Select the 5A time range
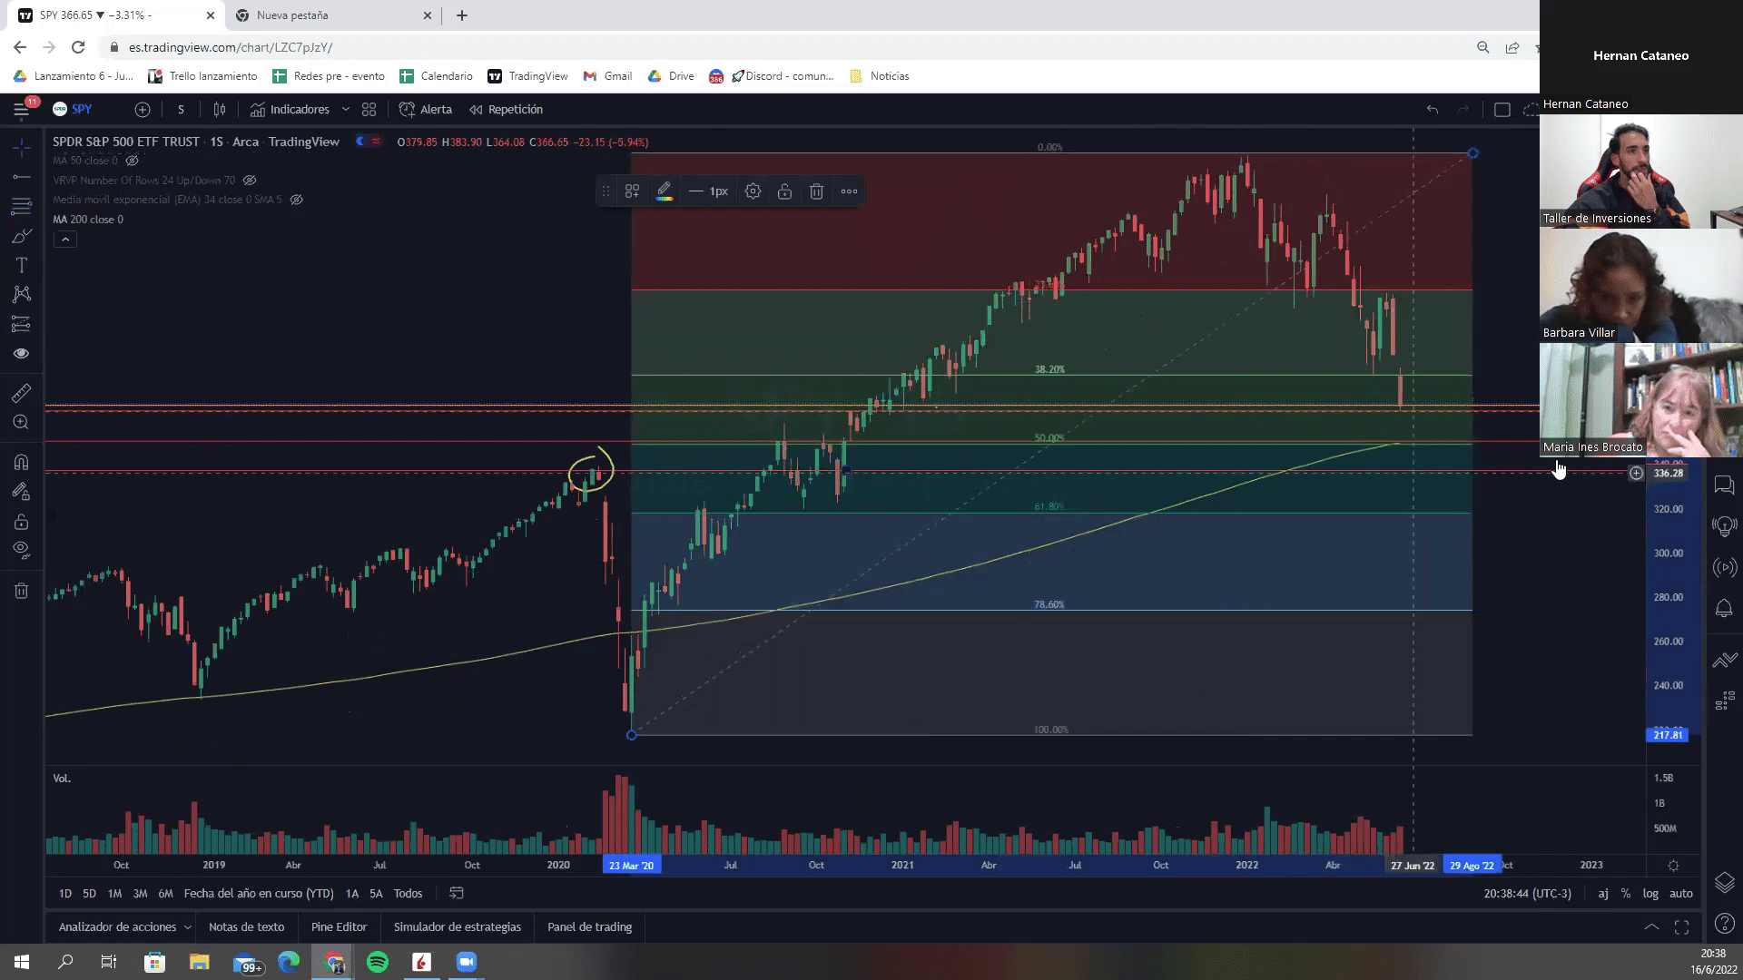 (376, 894)
